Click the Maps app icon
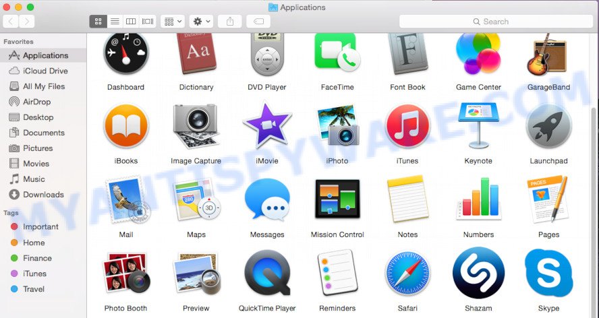599x318 pixels. click(x=197, y=199)
